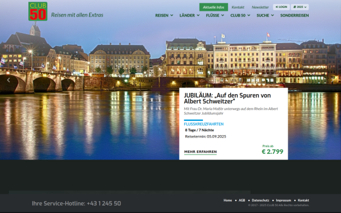Click the trip subtitle about Dr. Maria Malfèr
Screen dimensions: 341x213
(231, 111)
